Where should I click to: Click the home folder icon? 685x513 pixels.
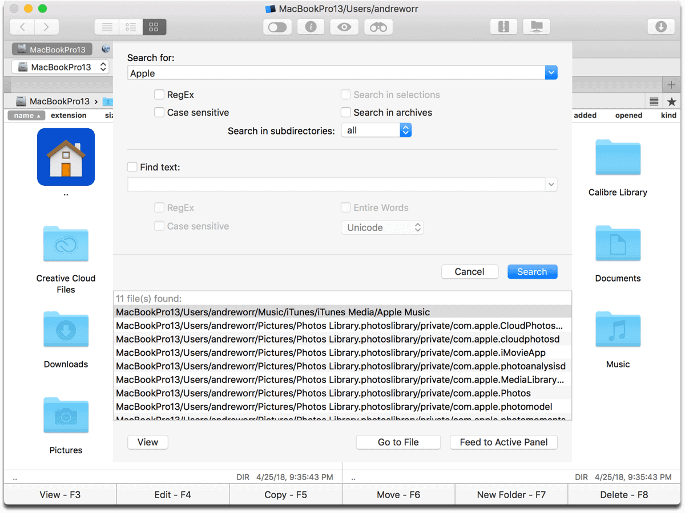pos(66,157)
